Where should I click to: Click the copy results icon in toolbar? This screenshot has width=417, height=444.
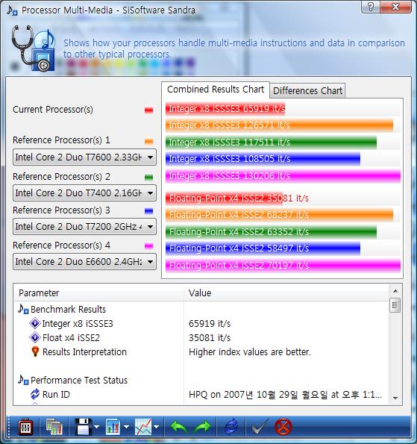click(x=54, y=427)
